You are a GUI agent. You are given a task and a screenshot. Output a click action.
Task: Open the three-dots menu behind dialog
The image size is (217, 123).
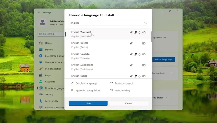point(172,73)
